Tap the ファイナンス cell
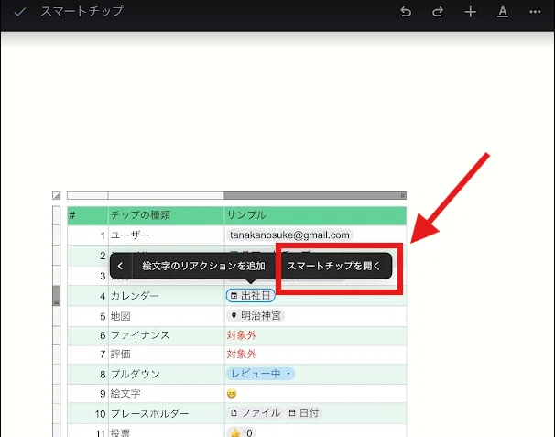 coord(167,335)
